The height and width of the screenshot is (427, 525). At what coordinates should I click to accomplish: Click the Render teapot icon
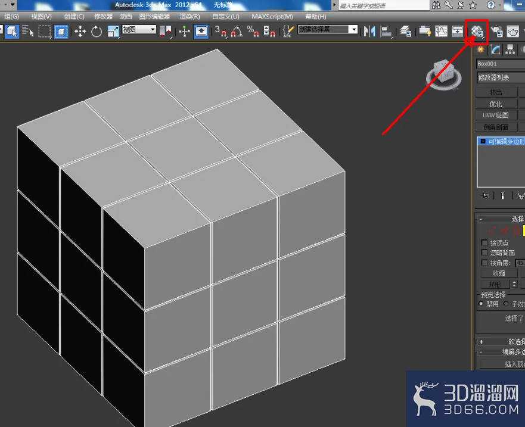tap(512, 32)
